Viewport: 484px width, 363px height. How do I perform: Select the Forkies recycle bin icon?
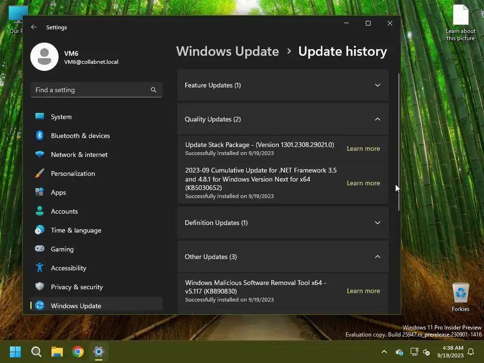coord(460,297)
